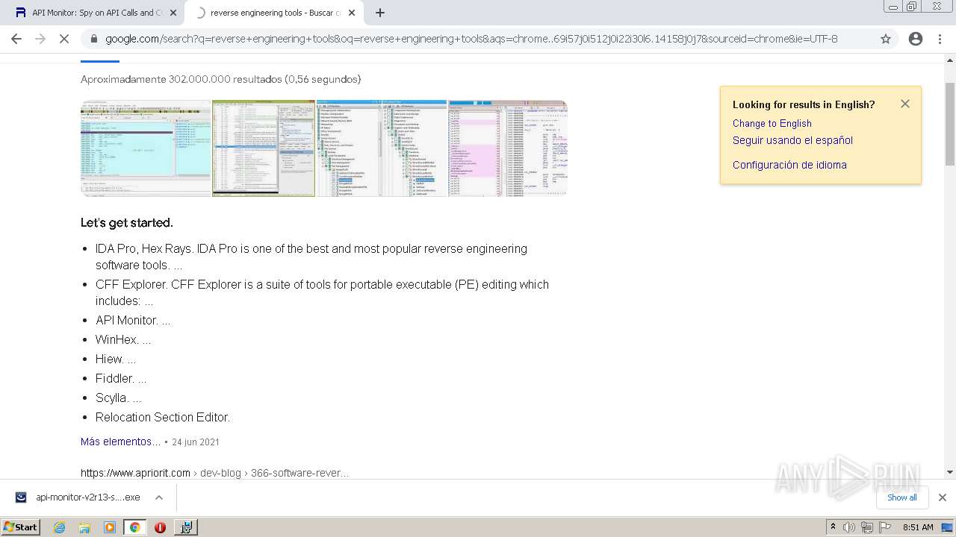
Task: Open second tool screenshot thumbnail
Action: [264, 148]
